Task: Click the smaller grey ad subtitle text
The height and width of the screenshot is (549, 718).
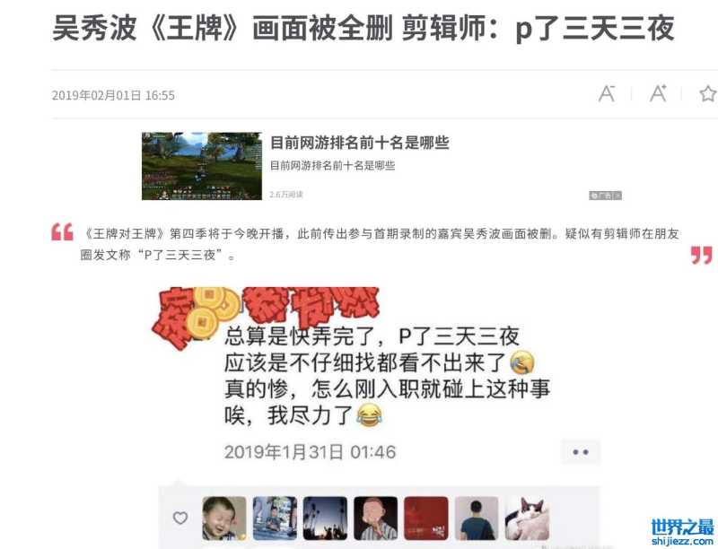Action: [332, 166]
